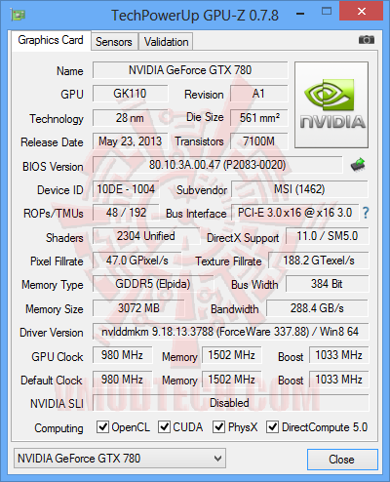Switch to the Sensors tab
Viewport: 390px width, 482px height.
(114, 42)
